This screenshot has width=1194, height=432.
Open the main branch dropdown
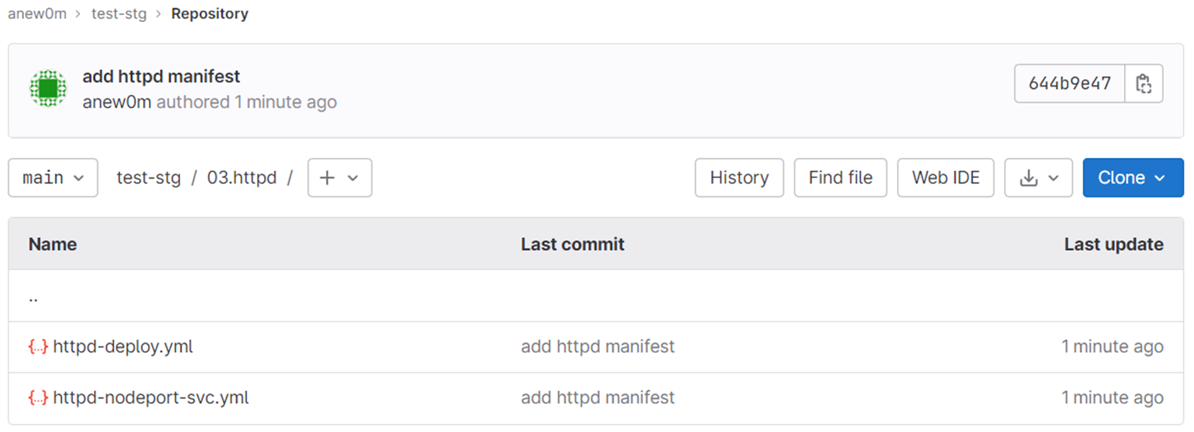point(53,178)
